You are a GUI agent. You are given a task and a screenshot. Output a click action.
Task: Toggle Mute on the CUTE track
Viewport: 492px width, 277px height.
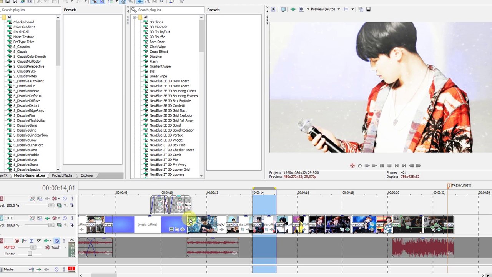pos(65,218)
